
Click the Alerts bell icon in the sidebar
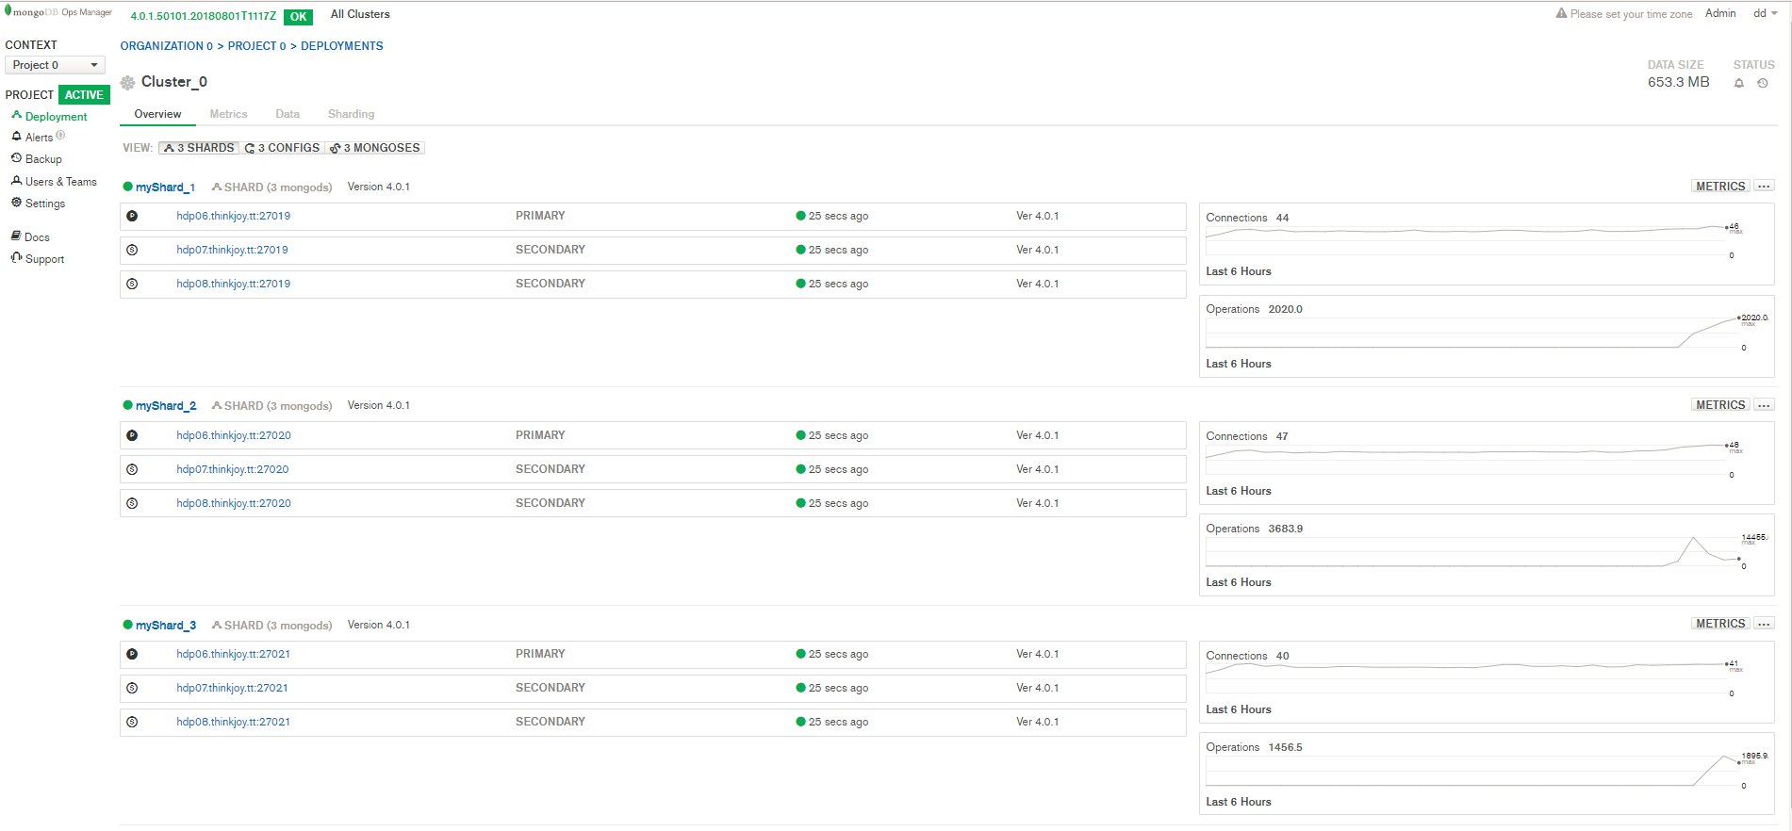coord(16,137)
